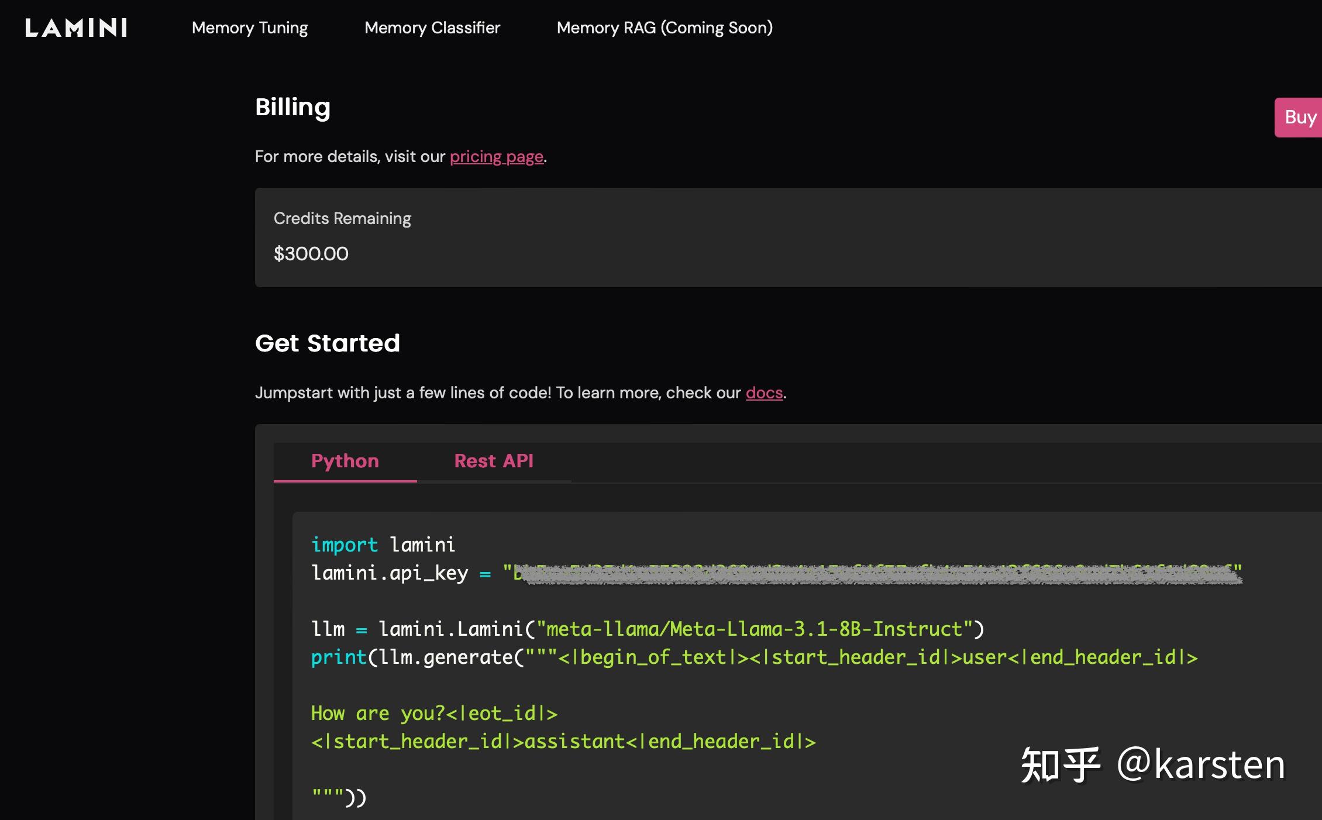Click the assistant header token line
The height and width of the screenshot is (820, 1322).
(563, 742)
